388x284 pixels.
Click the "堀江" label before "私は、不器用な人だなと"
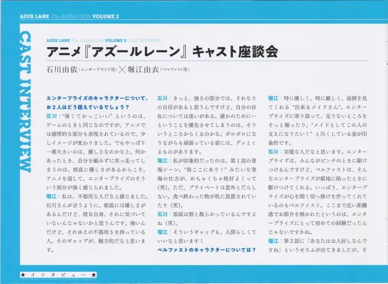tap(52, 196)
